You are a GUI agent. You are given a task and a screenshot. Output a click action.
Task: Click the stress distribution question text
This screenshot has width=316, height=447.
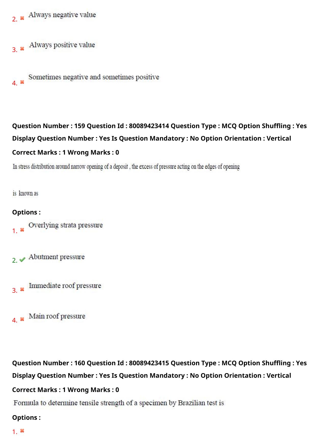[x=126, y=180]
